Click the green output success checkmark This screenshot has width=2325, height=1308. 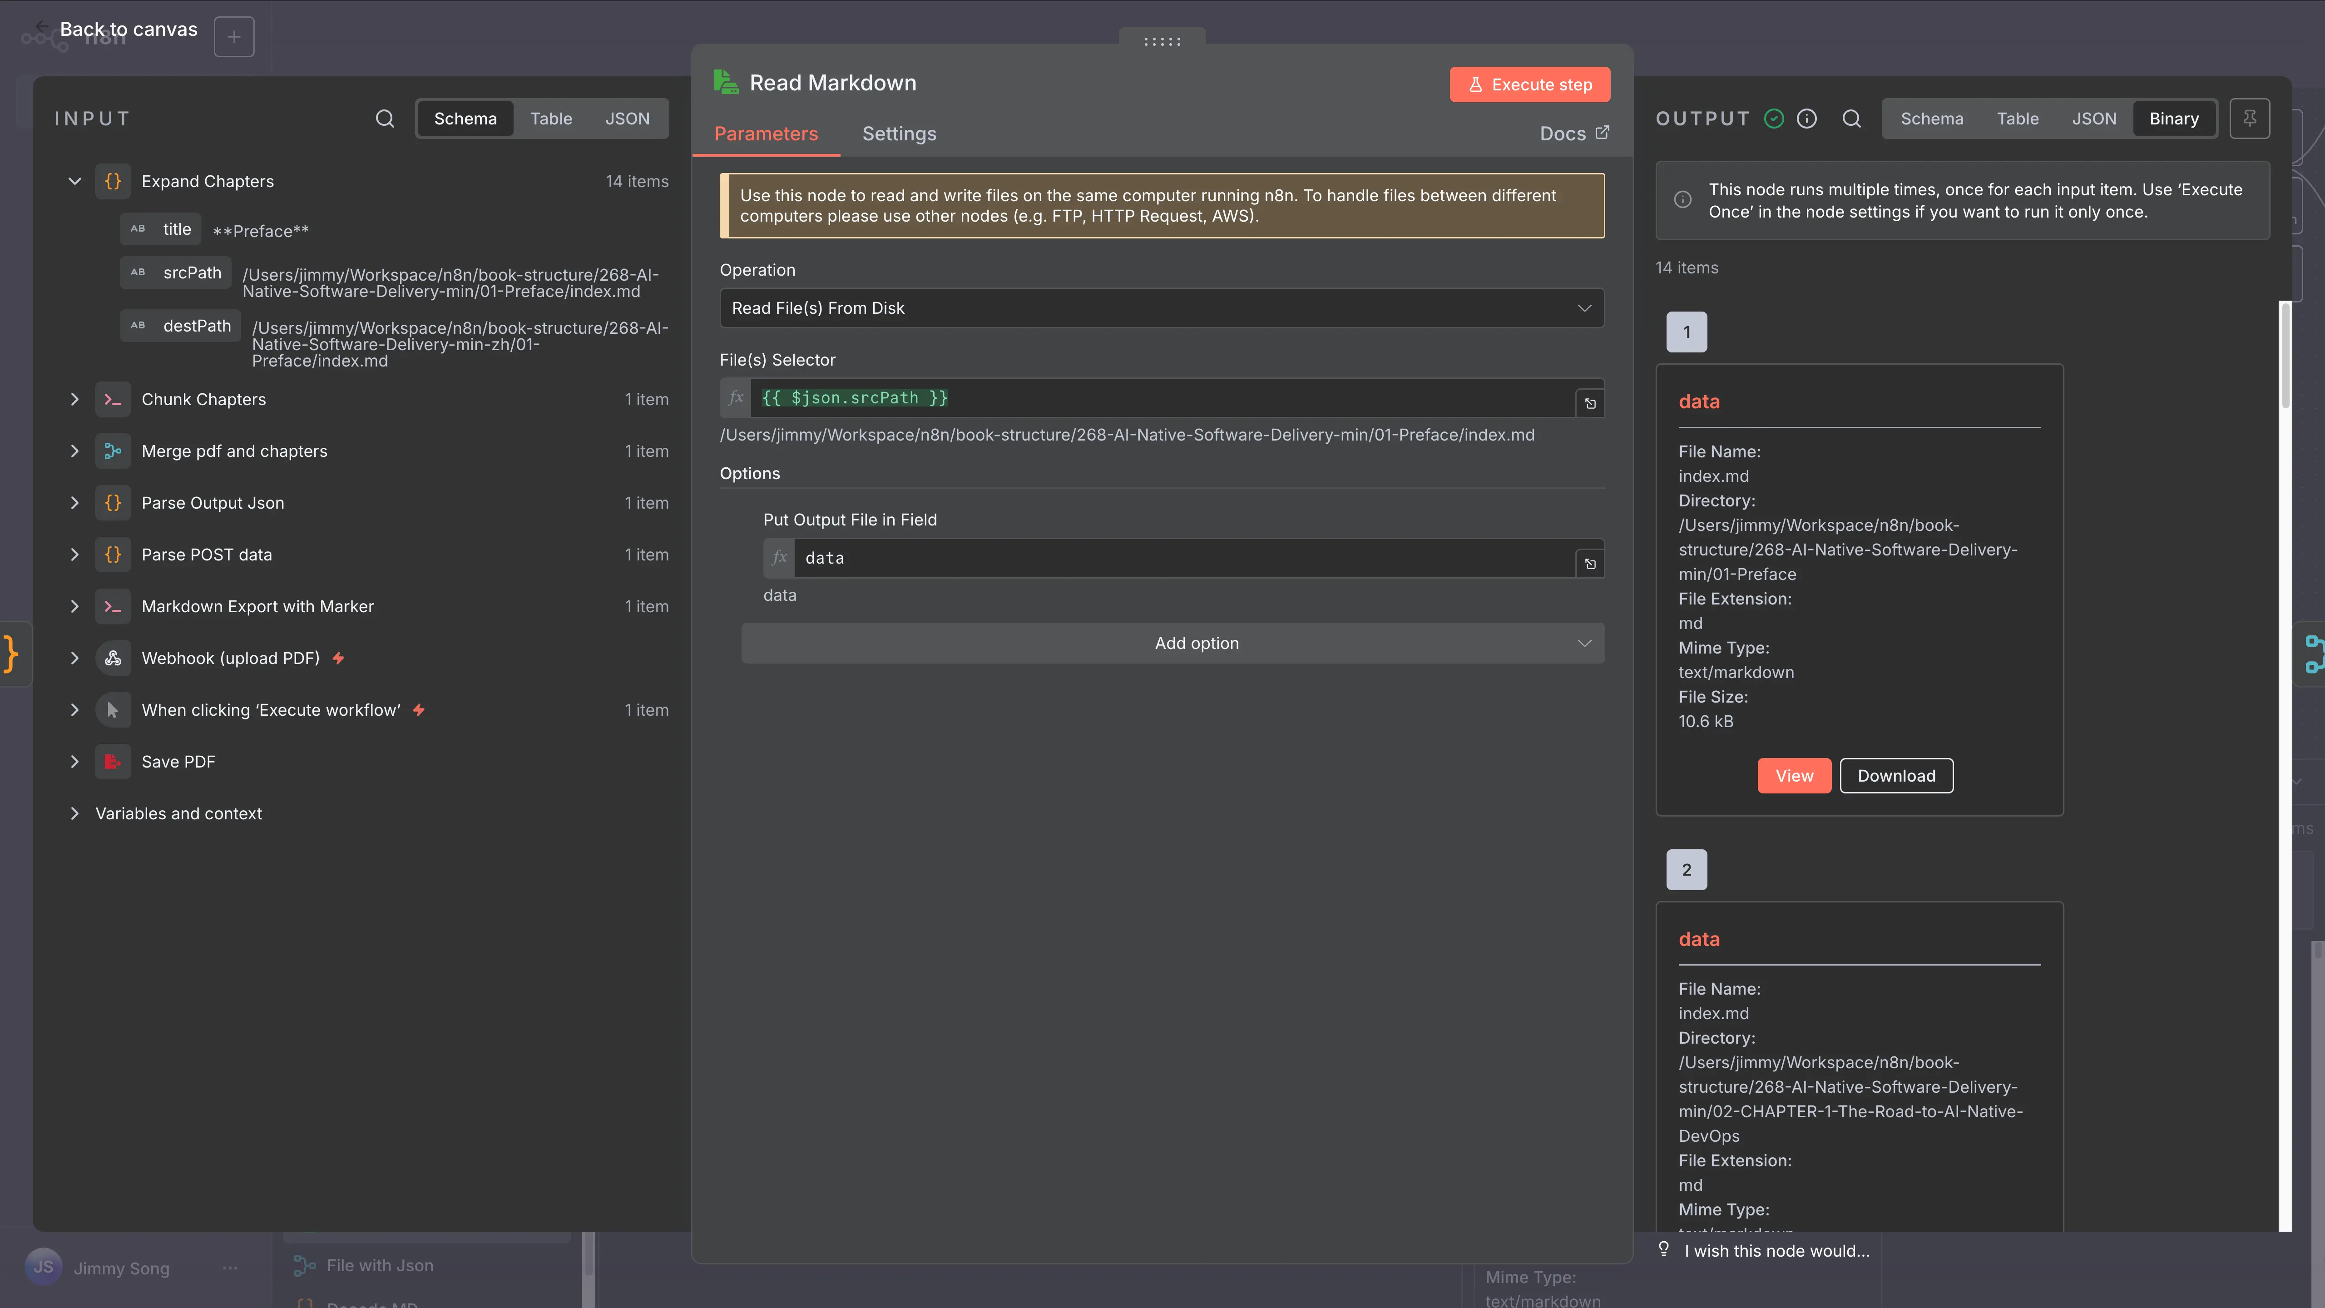[1774, 118]
